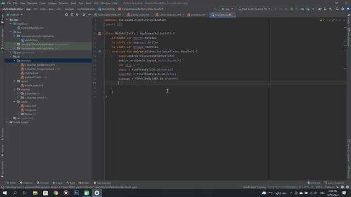Click the UTF-8 encoding in status bar

[x=319, y=187]
